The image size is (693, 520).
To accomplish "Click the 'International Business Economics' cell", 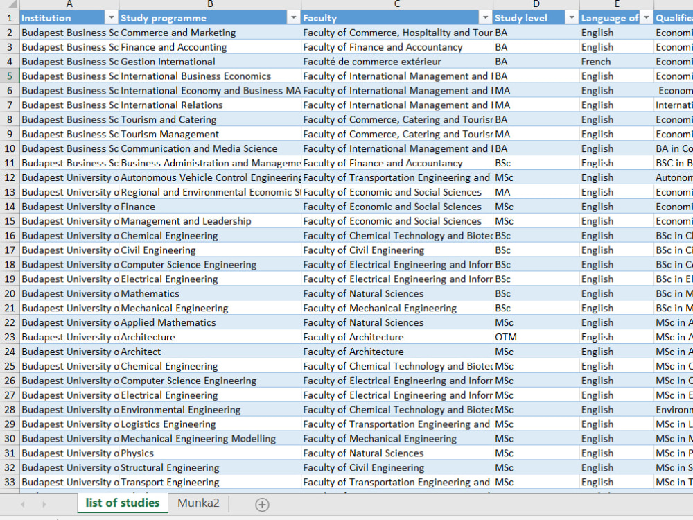I will (210, 76).
